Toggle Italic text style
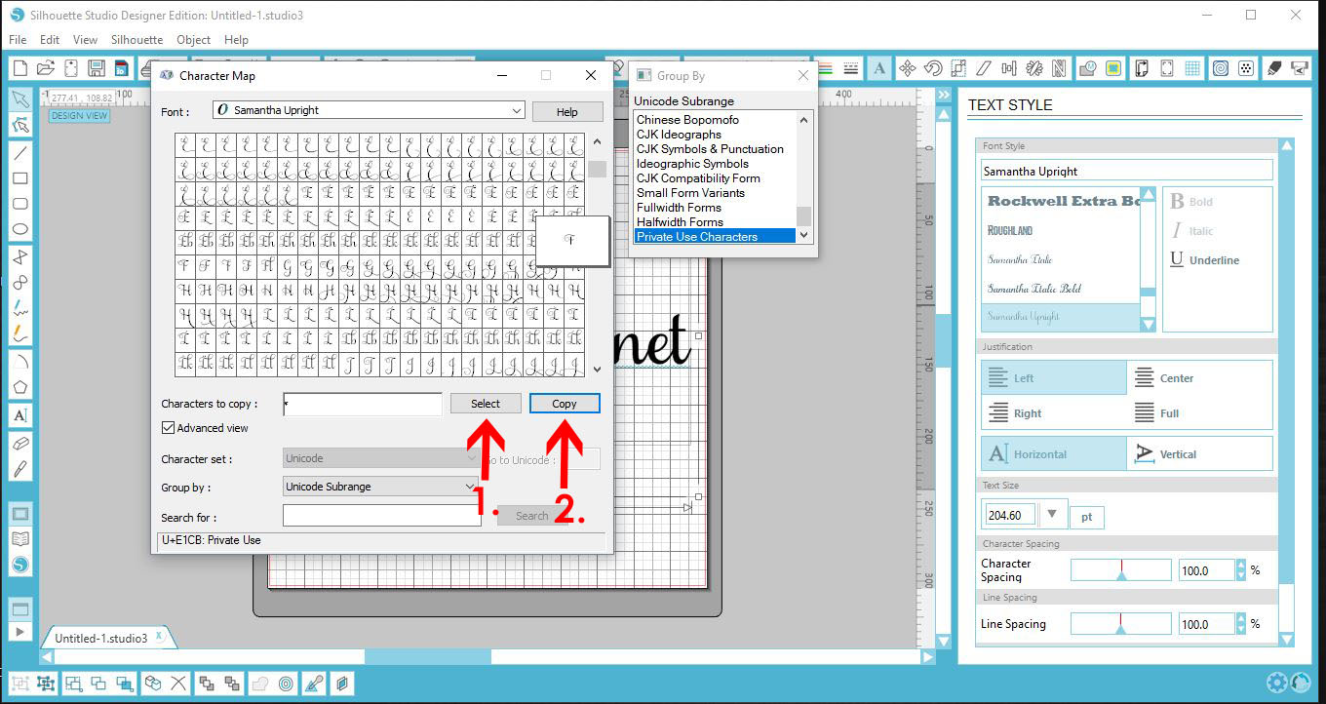 pos(1191,231)
